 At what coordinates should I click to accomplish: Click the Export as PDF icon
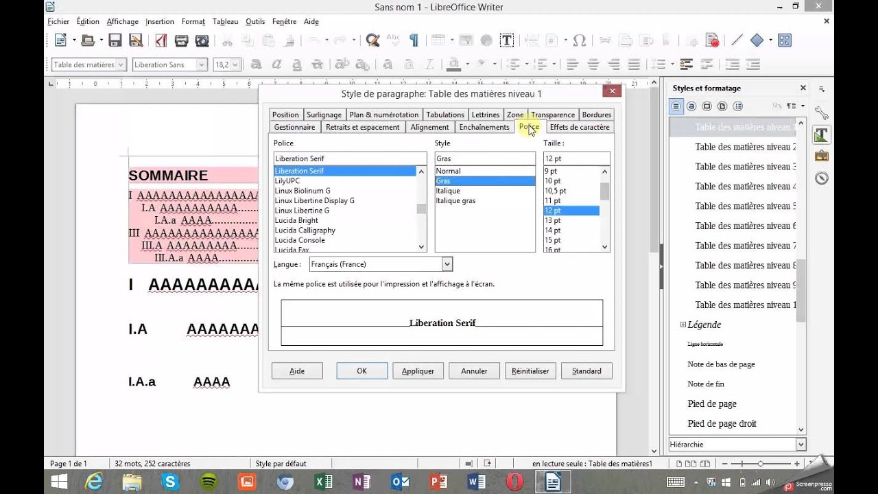click(x=161, y=40)
